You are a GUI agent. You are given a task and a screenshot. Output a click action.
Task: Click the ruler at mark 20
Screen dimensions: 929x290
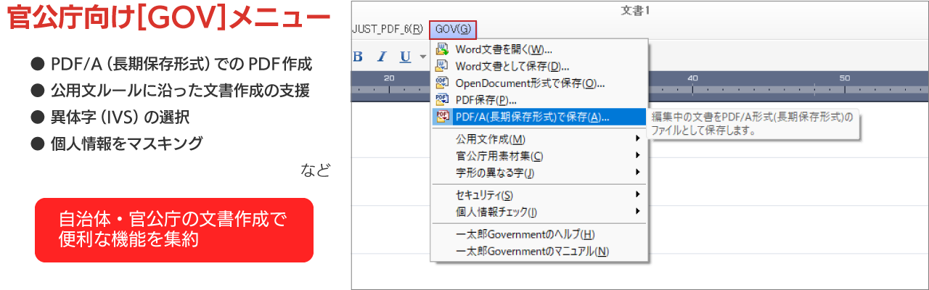389,78
